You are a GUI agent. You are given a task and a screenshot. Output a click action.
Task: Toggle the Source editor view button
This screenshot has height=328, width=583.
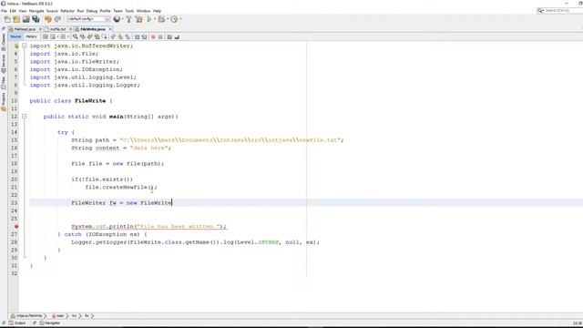pyautogui.click(x=15, y=36)
